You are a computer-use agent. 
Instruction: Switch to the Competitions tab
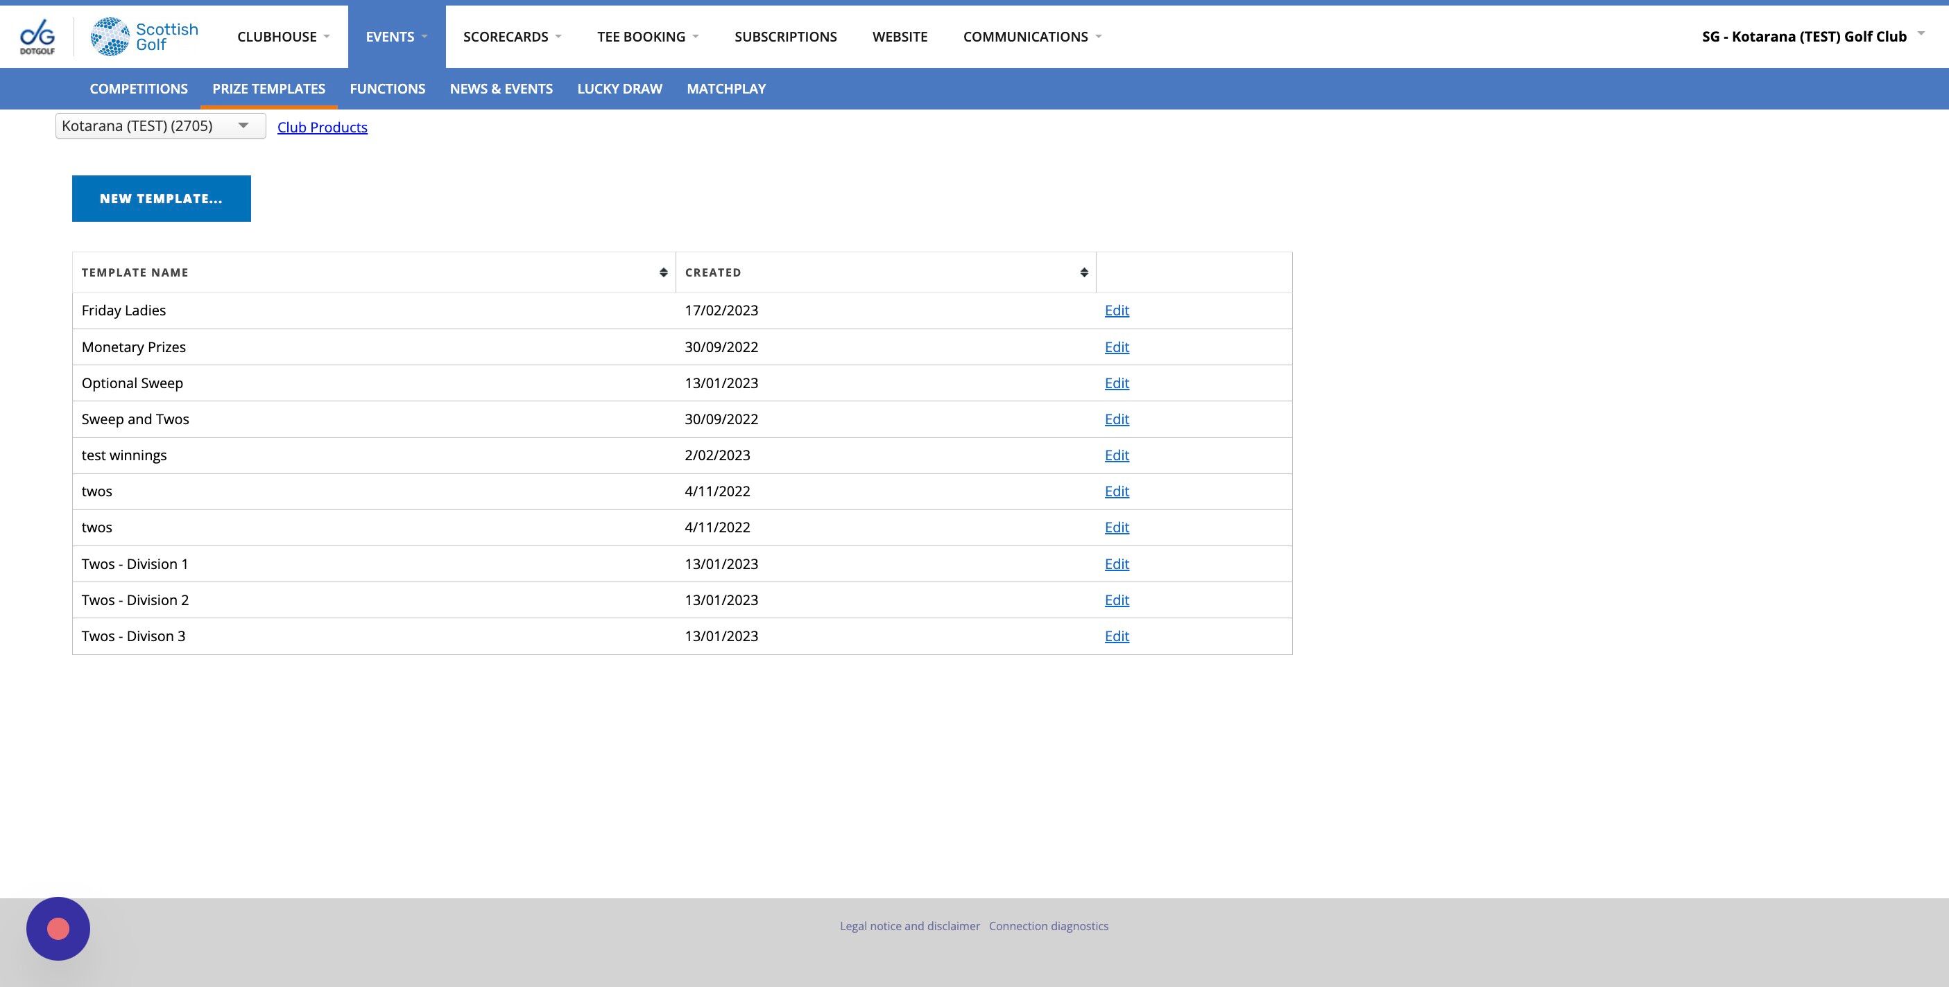139,89
